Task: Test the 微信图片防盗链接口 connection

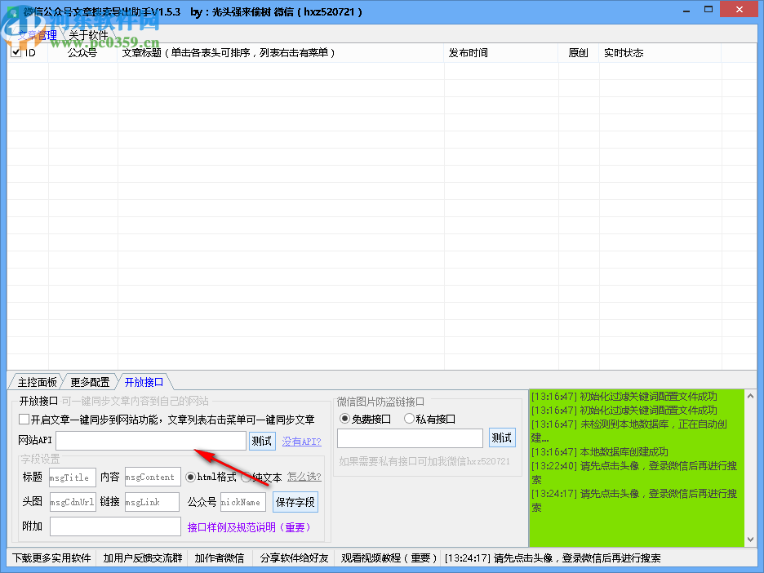Action: coord(501,438)
